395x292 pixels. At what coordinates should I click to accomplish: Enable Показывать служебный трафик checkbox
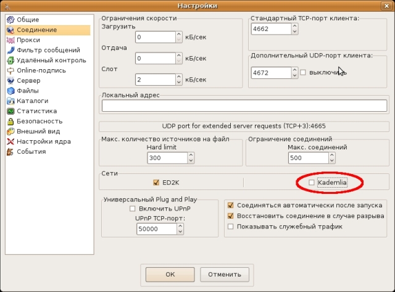(231, 227)
